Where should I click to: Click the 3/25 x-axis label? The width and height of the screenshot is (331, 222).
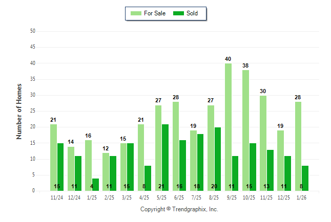pos(127,196)
